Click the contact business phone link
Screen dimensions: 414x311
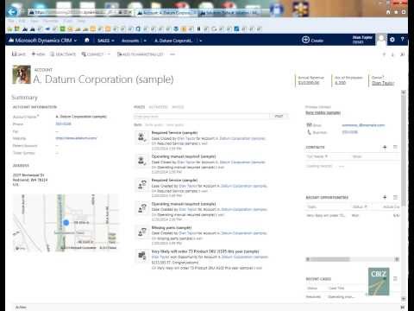(350, 132)
